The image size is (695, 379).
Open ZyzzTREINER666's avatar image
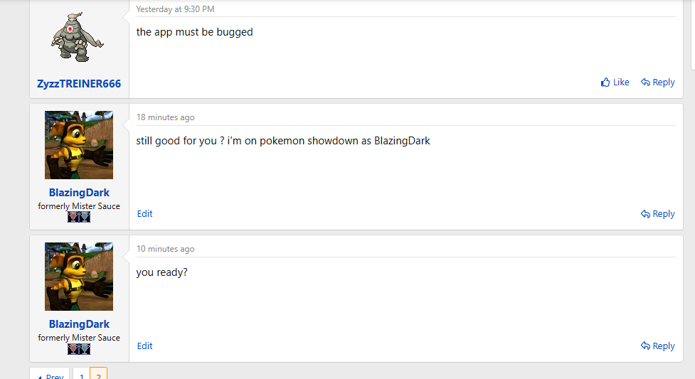(78, 37)
